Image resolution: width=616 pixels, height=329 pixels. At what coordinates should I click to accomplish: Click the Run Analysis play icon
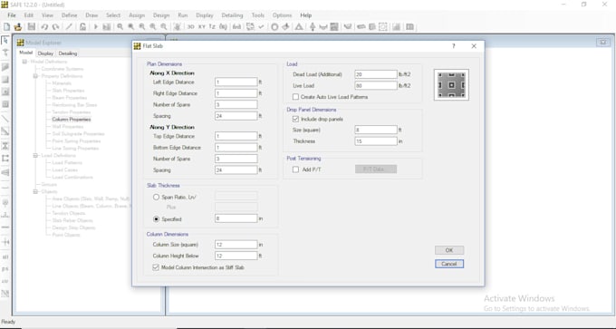pos(95,26)
